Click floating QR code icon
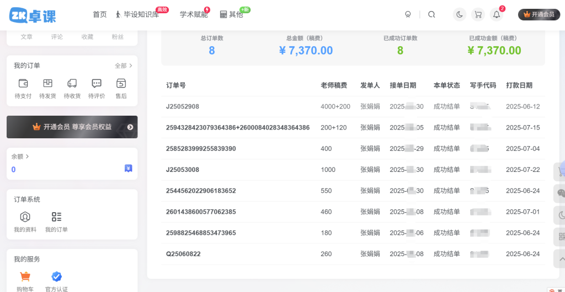This screenshot has height=292, width=565. coord(559,236)
